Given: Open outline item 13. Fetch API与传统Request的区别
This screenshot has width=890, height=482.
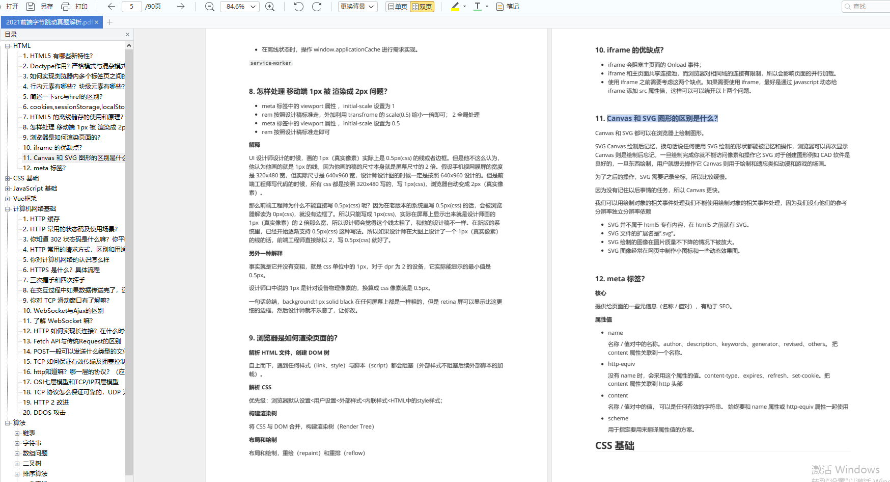Looking at the screenshot, I should [72, 341].
